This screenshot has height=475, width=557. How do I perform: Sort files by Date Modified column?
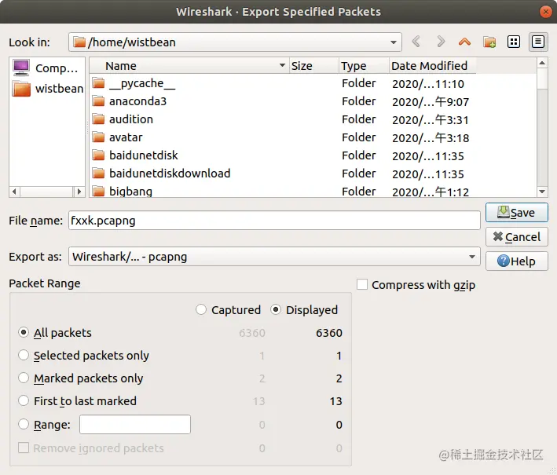[x=432, y=66]
